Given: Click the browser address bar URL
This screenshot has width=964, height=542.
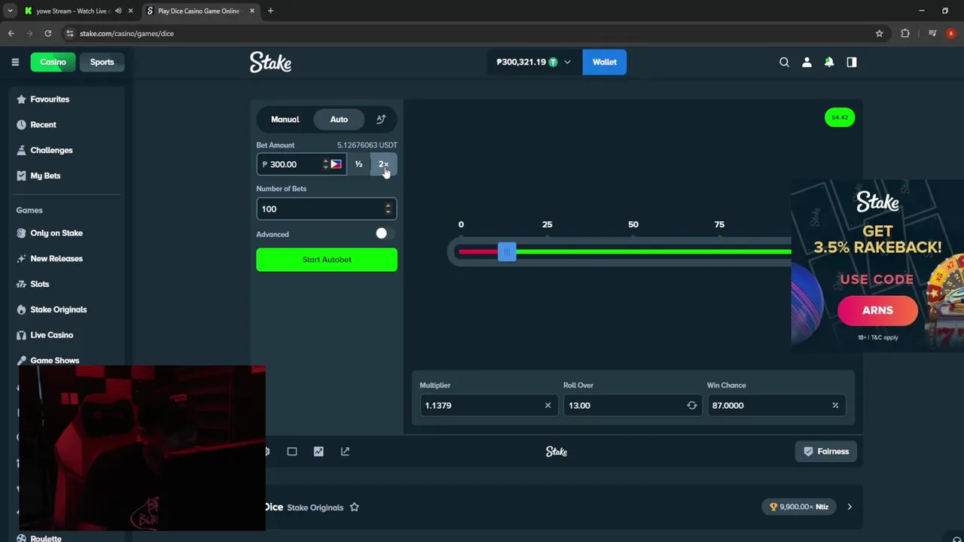Looking at the screenshot, I should 127,33.
